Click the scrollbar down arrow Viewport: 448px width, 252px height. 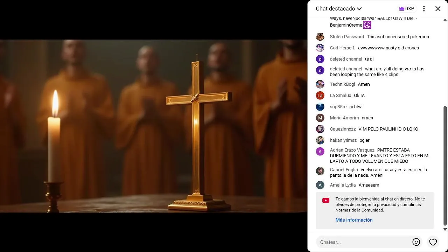coord(445,230)
